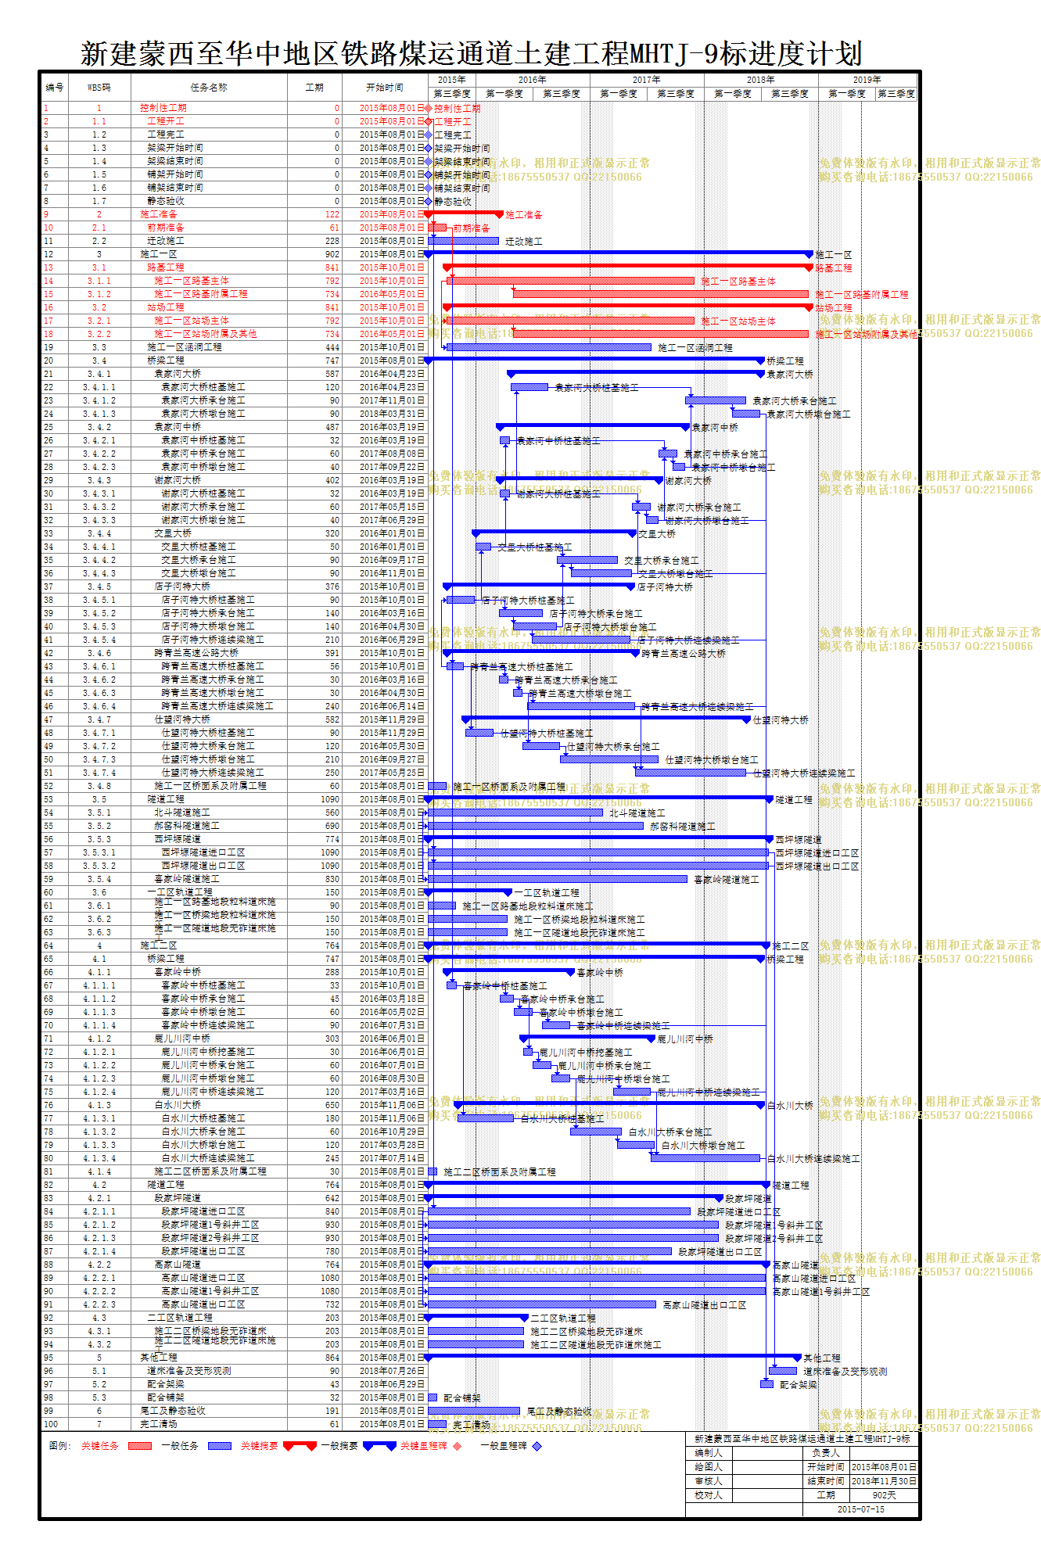Screen dimensions: 1041x1557
Task: Select task name 仕望河特大桥 in row 47
Action: pyautogui.click(x=182, y=719)
